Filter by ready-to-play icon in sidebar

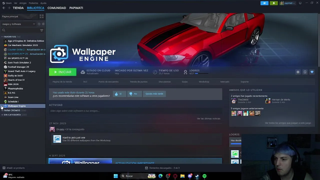point(43,24)
